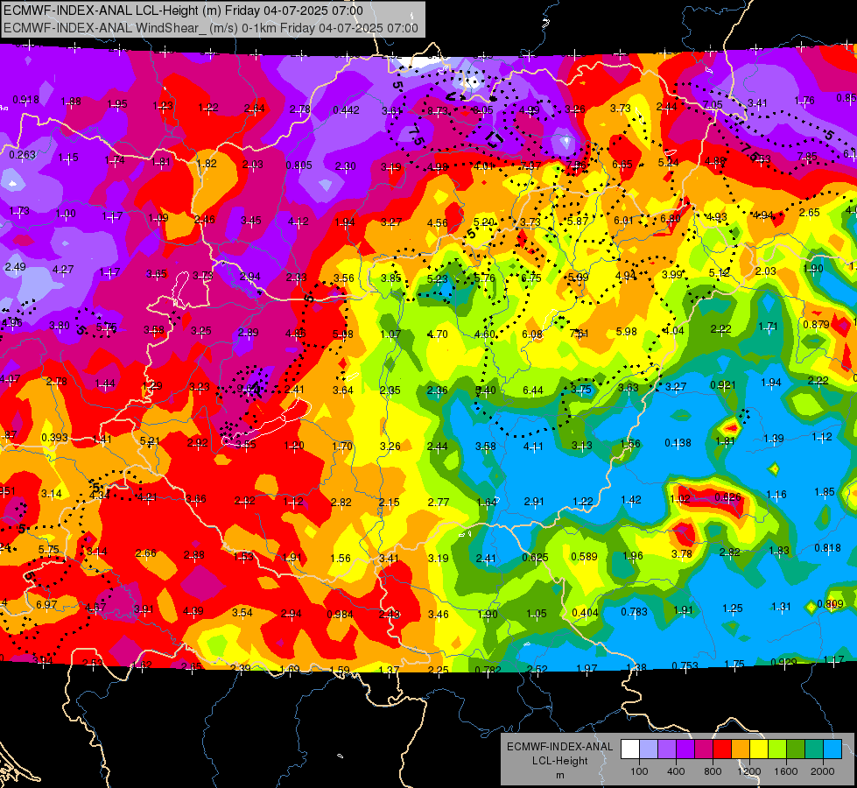This screenshot has height=788, width=857.
Task: Click the pale lavender legend swatch after 100
Action: (649, 749)
